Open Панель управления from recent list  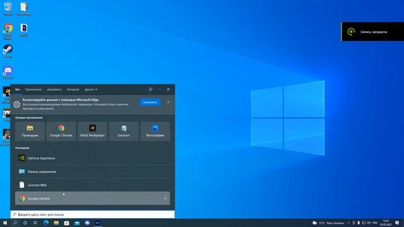(93, 172)
